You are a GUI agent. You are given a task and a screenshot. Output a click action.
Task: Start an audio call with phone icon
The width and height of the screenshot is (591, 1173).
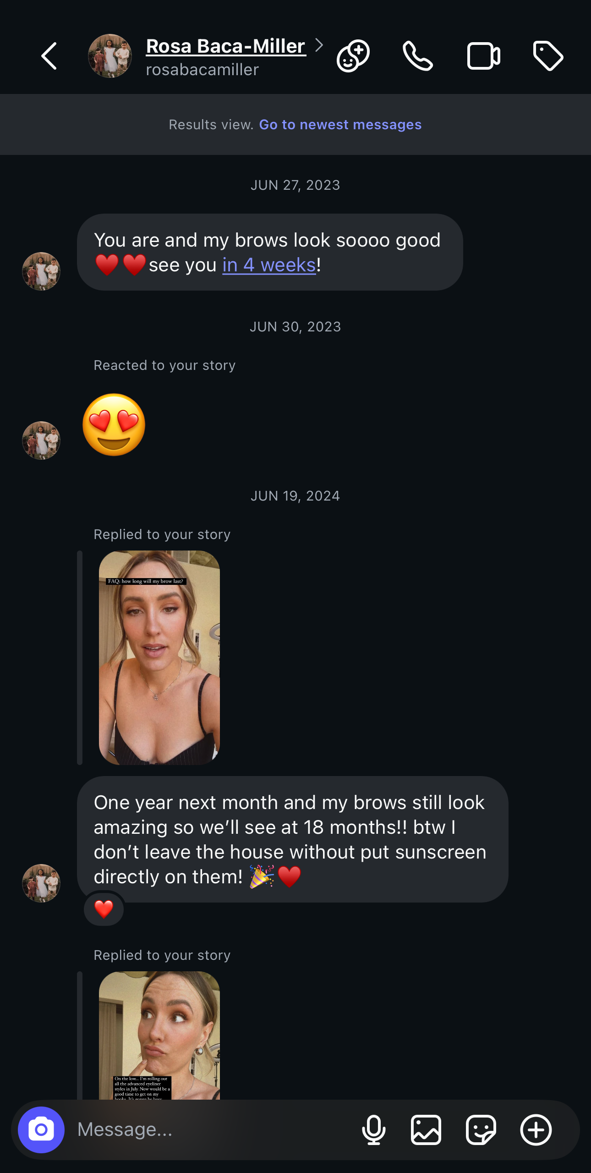click(417, 56)
